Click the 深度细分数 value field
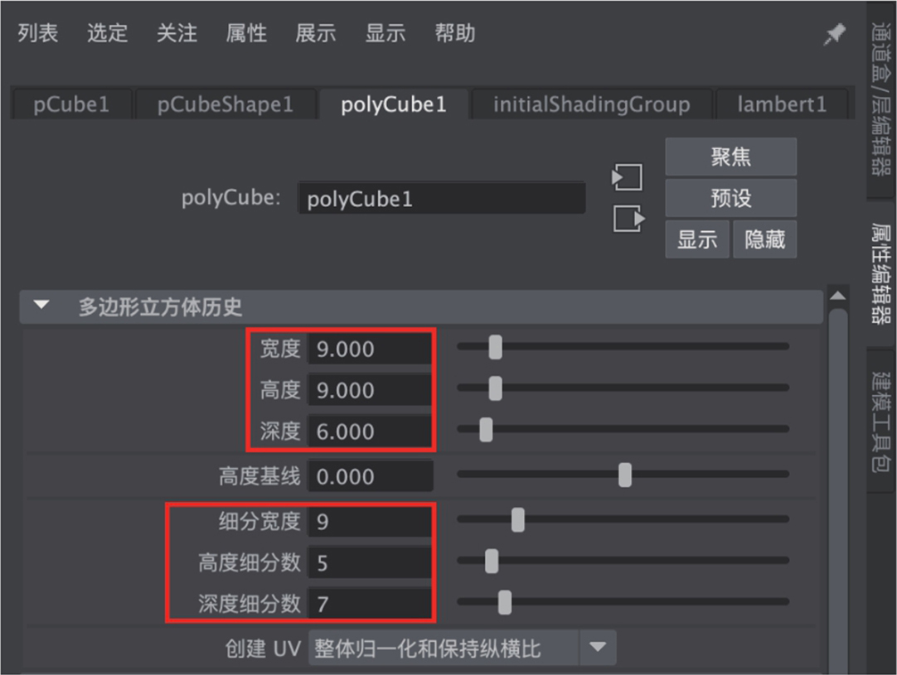The width and height of the screenshot is (897, 675). coord(370,604)
